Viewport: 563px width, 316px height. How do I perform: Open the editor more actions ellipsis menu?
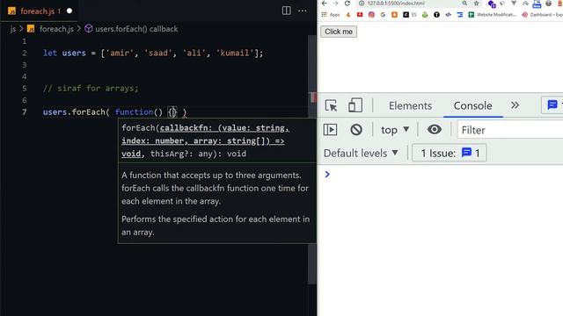pos(303,11)
